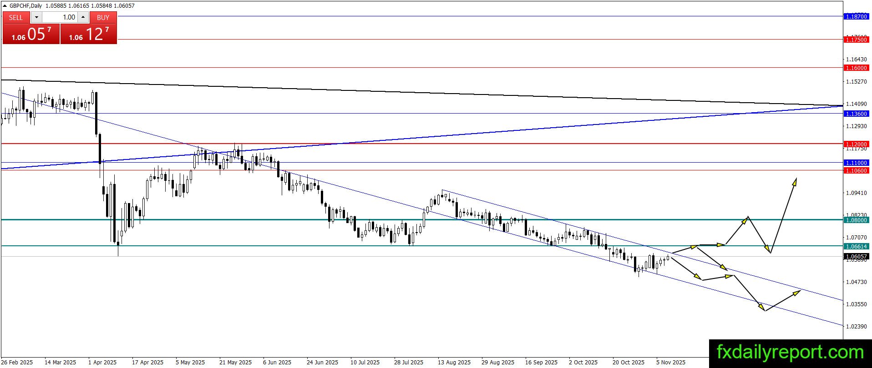This screenshot has width=872, height=368.
Task: Click the 21 May 2025 date label
Action: pyautogui.click(x=235, y=363)
